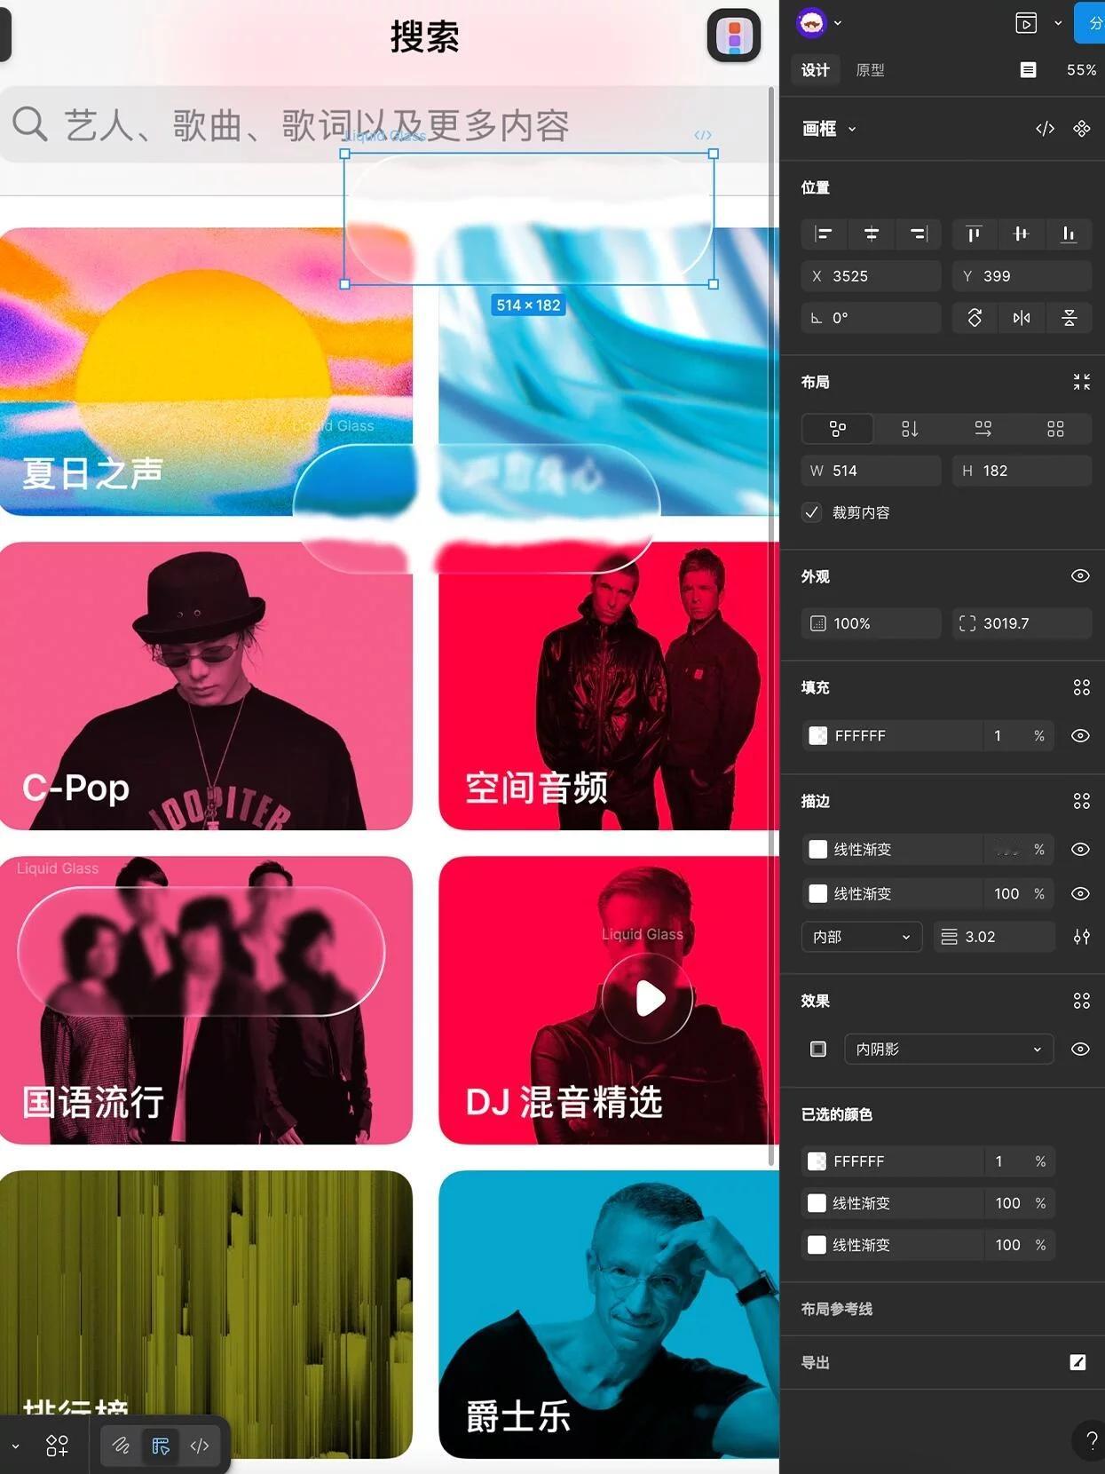Select draw tool in bottom toolbar
The height and width of the screenshot is (1474, 1105).
coord(121,1446)
